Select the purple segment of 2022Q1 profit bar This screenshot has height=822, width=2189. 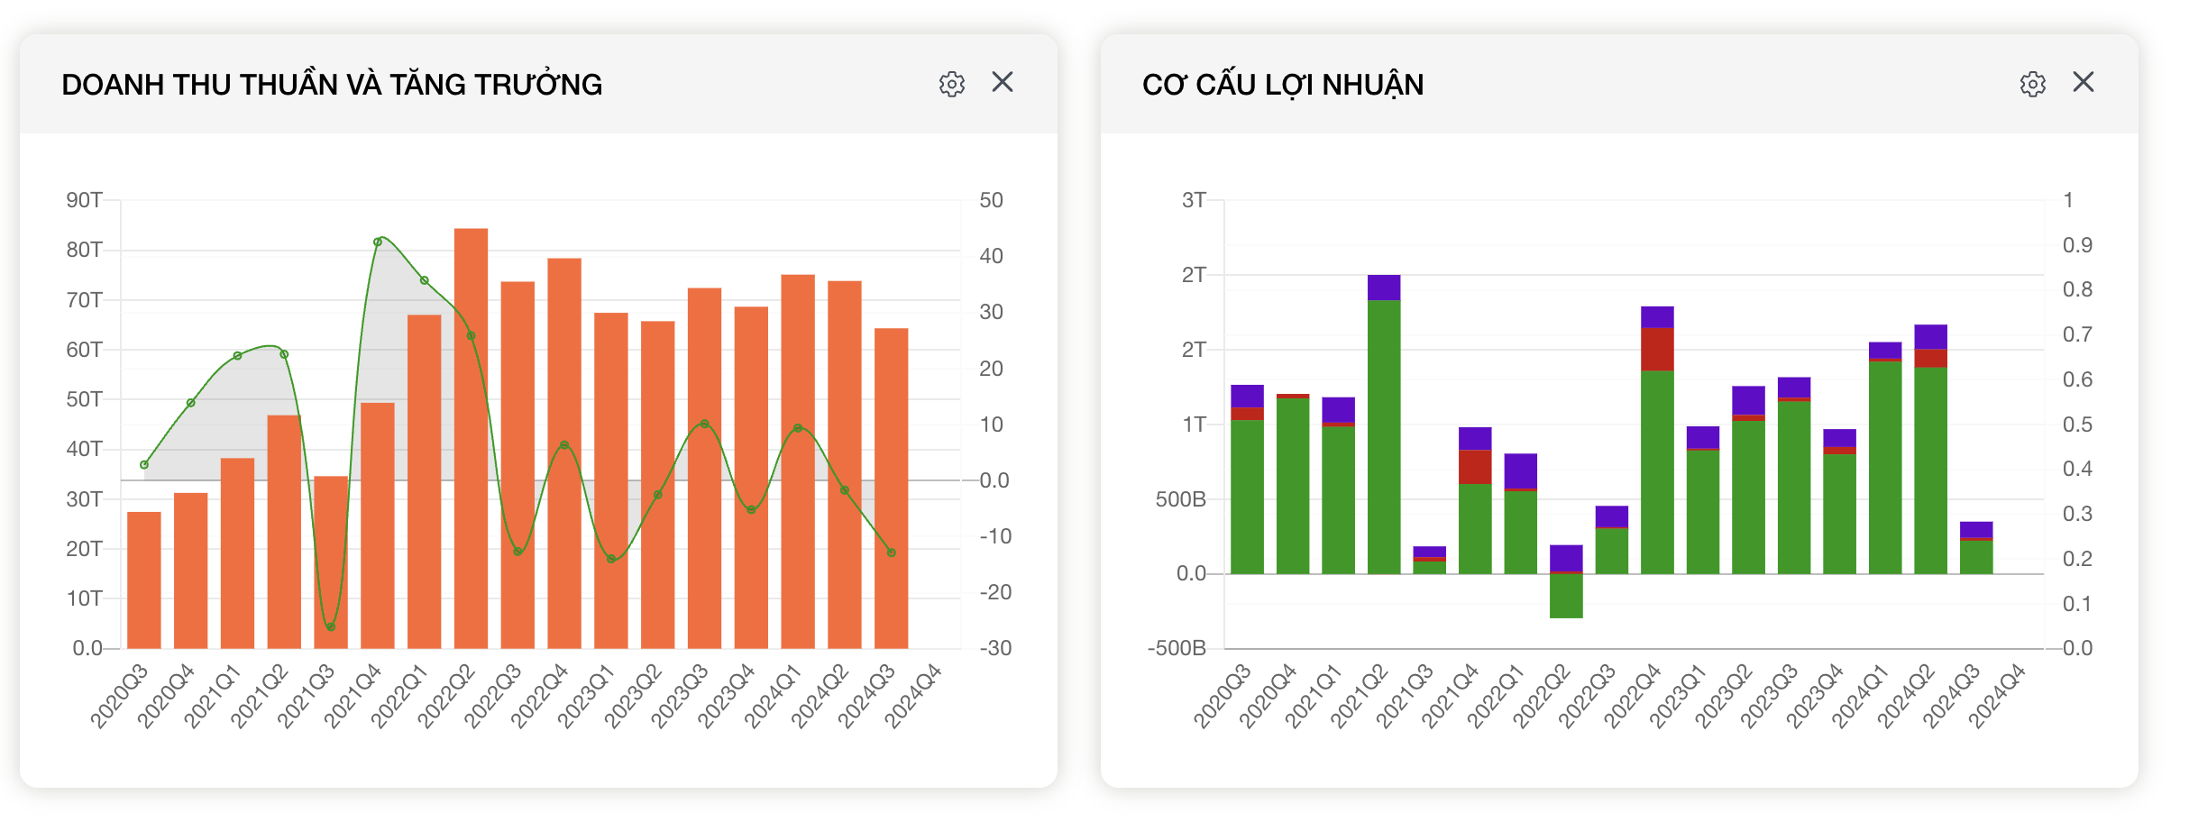1520,470
